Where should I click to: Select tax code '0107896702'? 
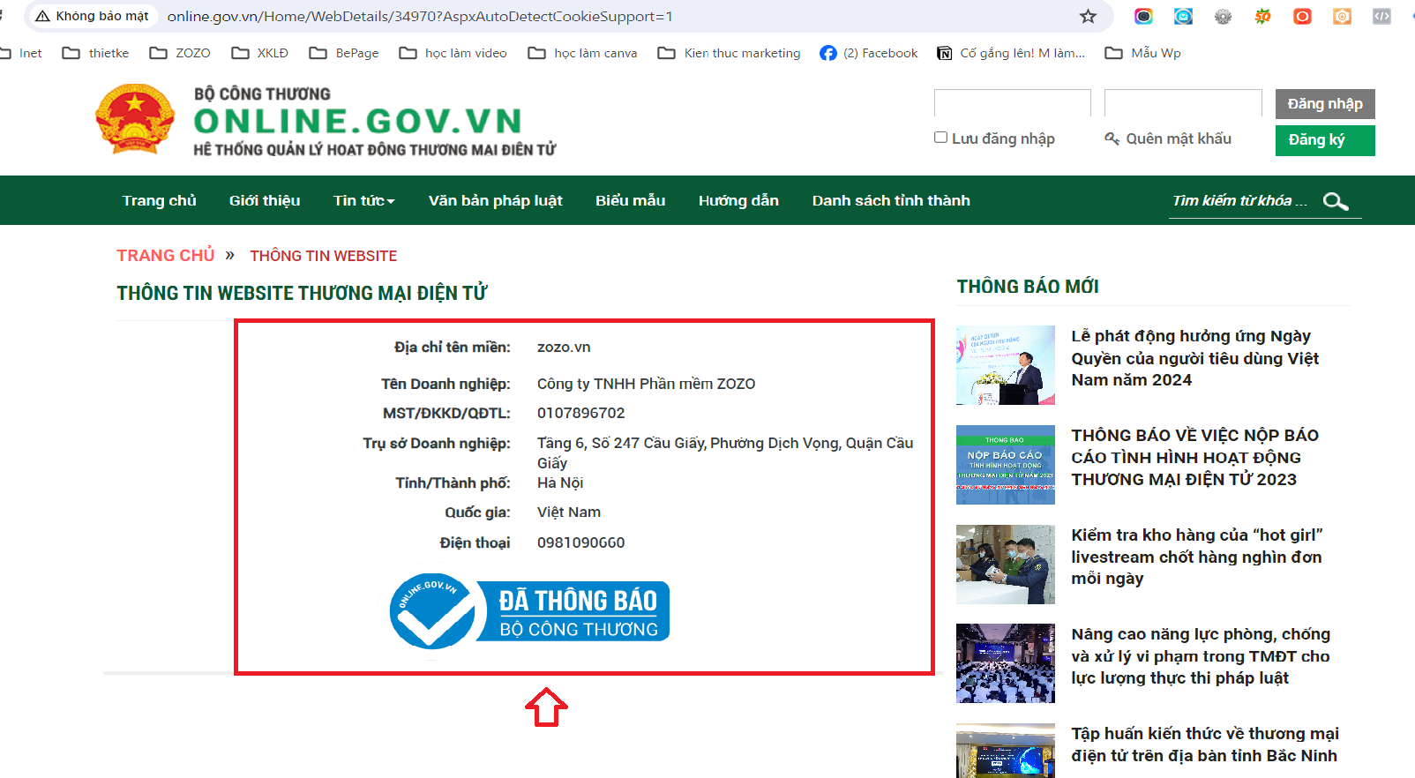pos(580,413)
